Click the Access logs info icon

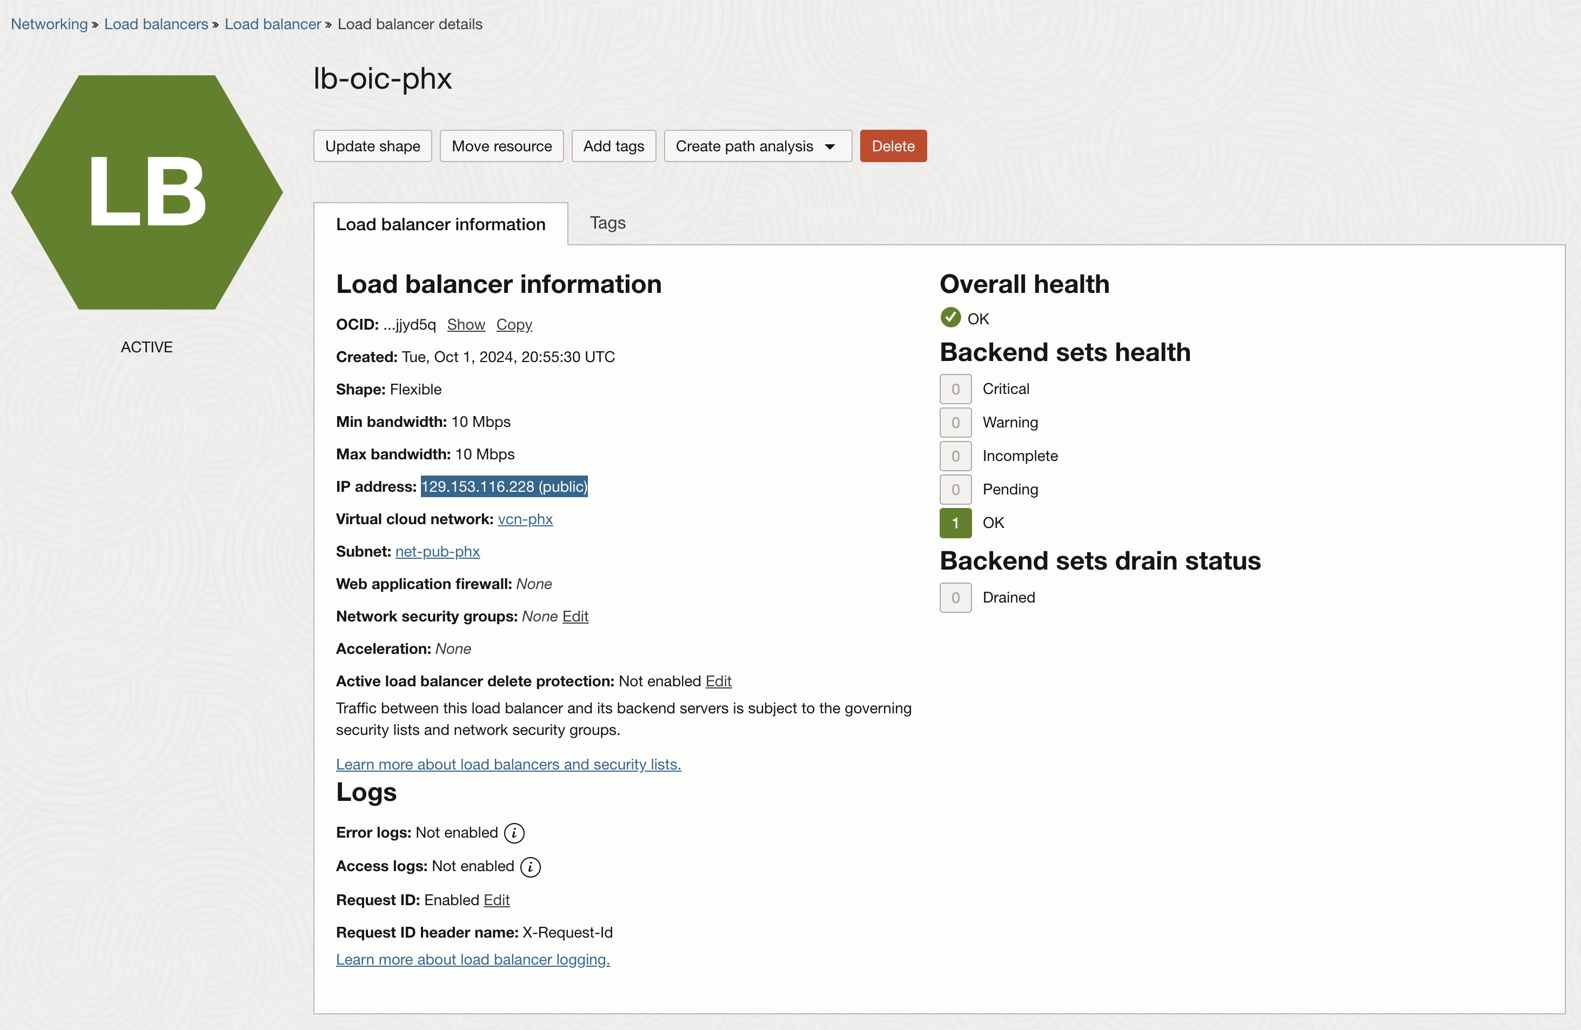[530, 866]
